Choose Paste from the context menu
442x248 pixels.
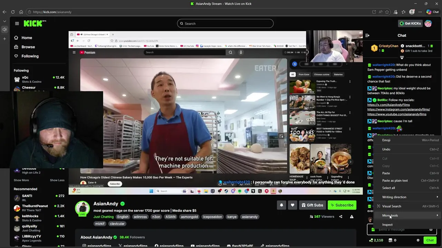pyautogui.click(x=407, y=173)
